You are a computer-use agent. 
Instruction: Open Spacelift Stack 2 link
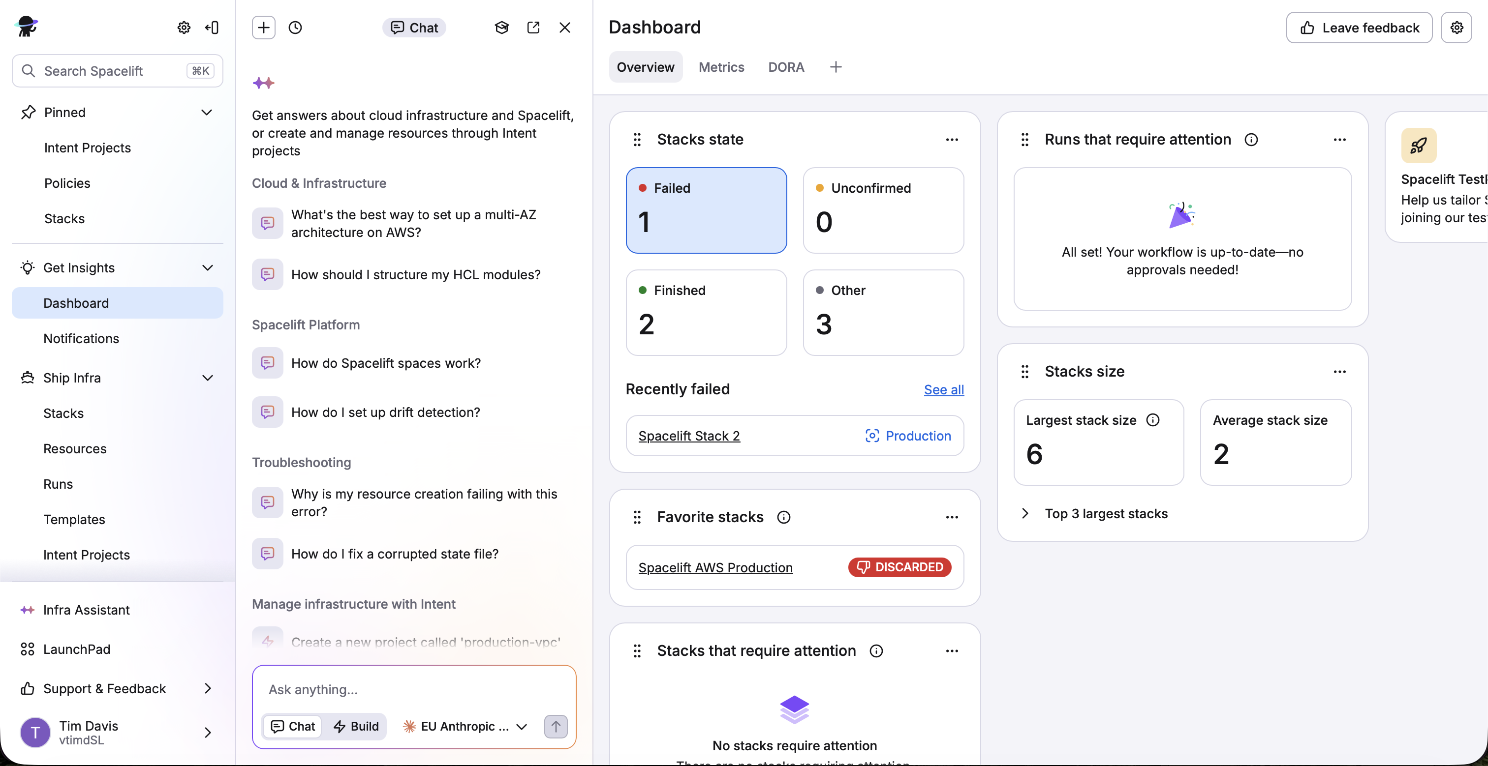(x=688, y=436)
